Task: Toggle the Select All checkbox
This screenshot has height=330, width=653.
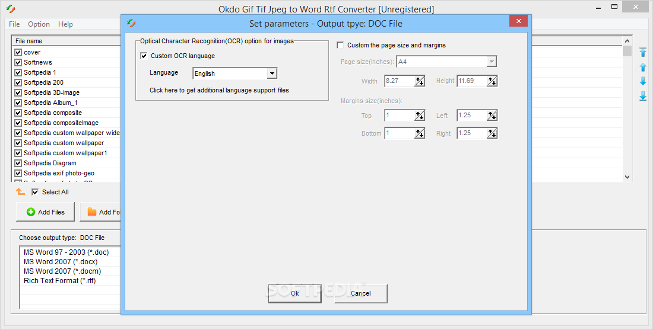Action: (35, 192)
